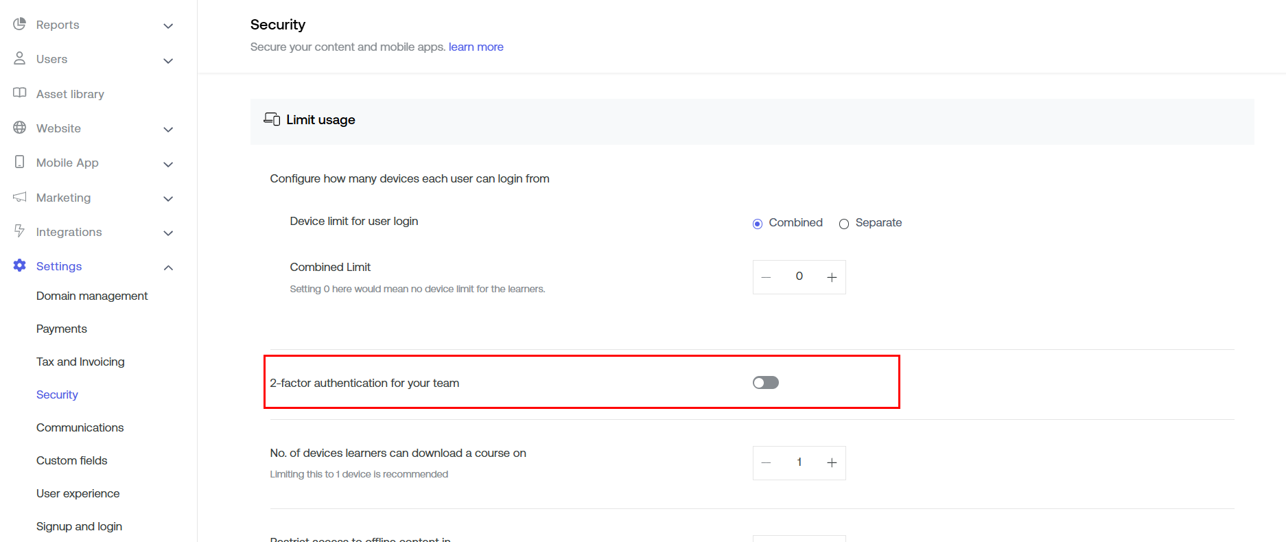
Task: Select the Combined device limit option
Action: point(758,224)
